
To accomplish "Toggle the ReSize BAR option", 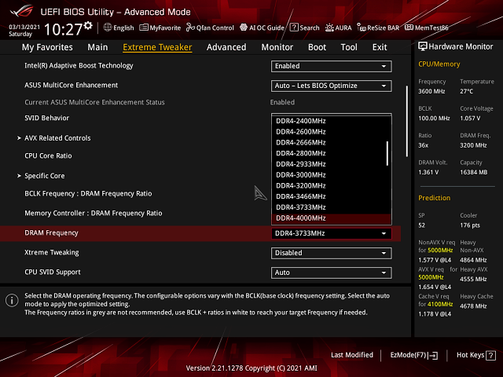I will pyautogui.click(x=378, y=27).
